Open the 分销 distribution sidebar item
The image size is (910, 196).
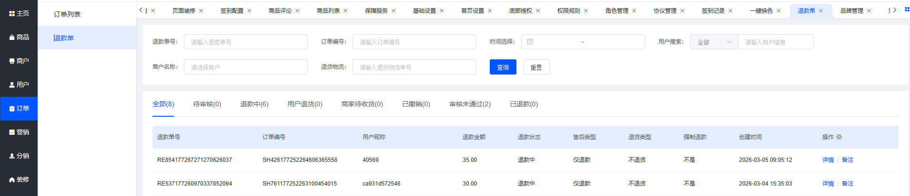(x=19, y=156)
